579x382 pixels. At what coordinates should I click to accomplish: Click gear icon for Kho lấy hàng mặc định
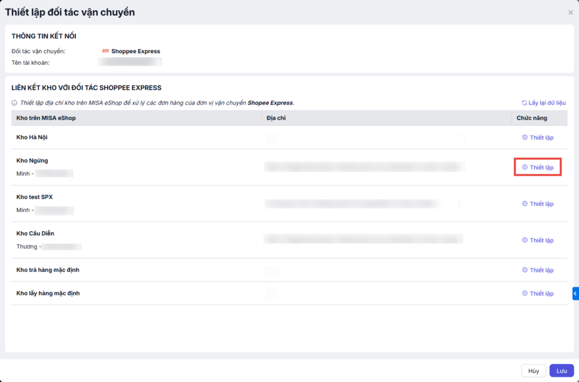(525, 293)
